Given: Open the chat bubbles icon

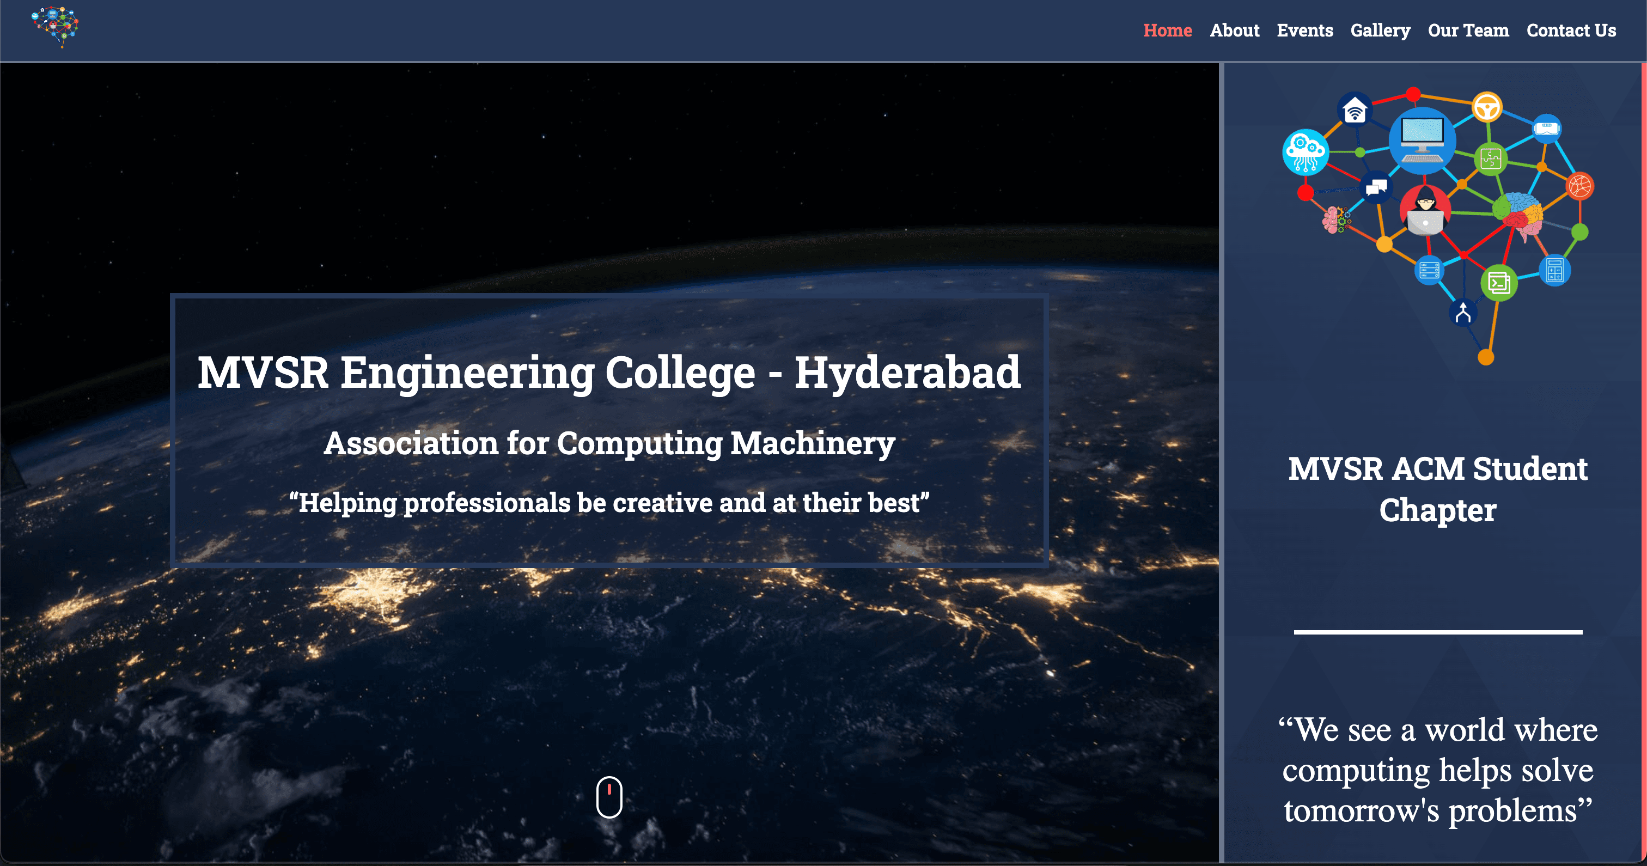Looking at the screenshot, I should tap(1376, 188).
